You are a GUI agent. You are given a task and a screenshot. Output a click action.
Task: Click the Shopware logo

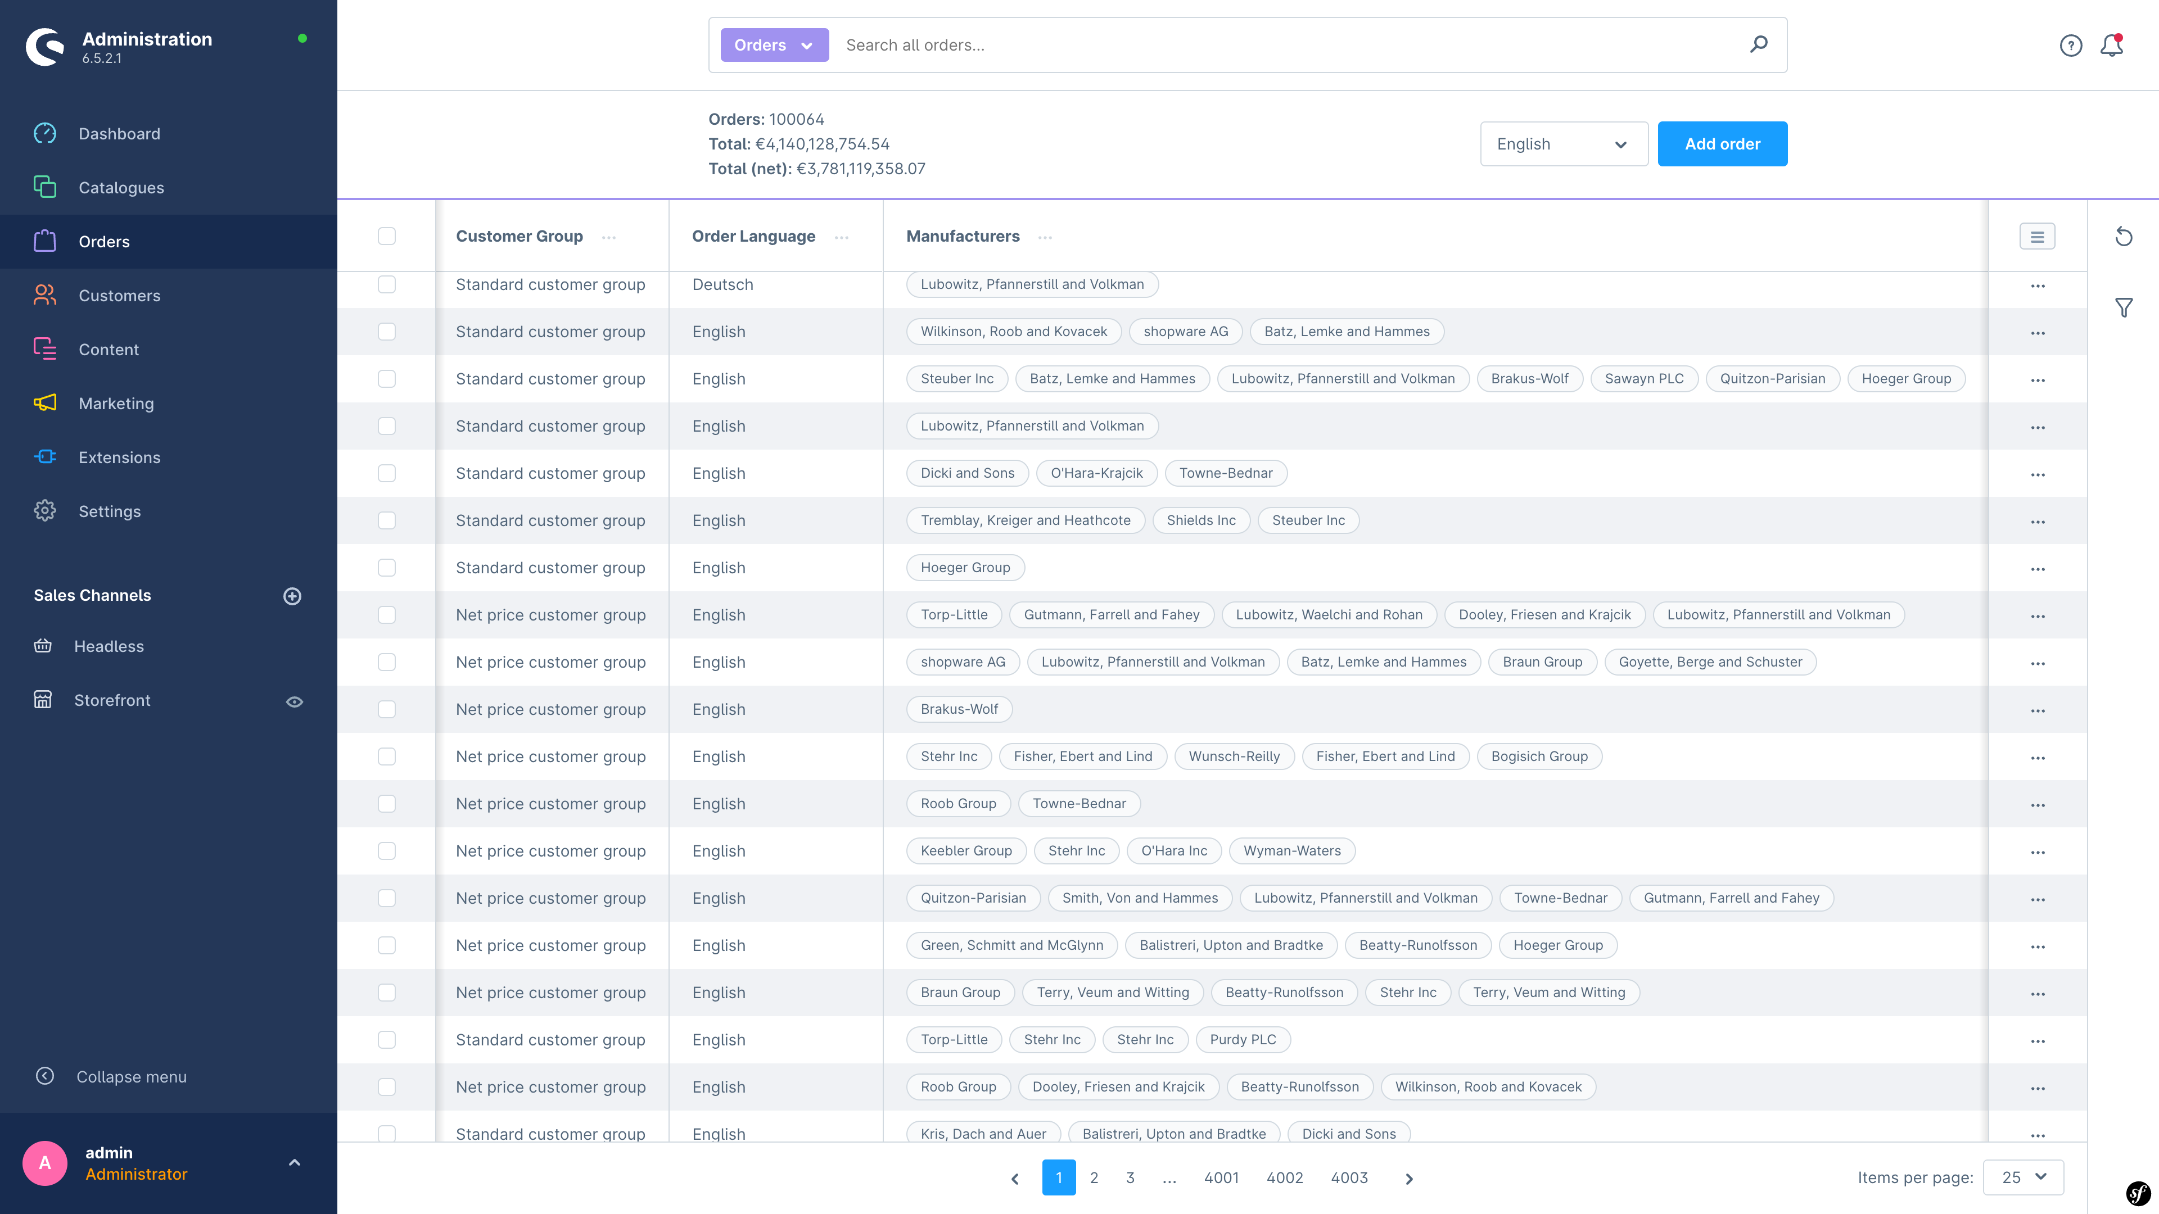pos(45,46)
